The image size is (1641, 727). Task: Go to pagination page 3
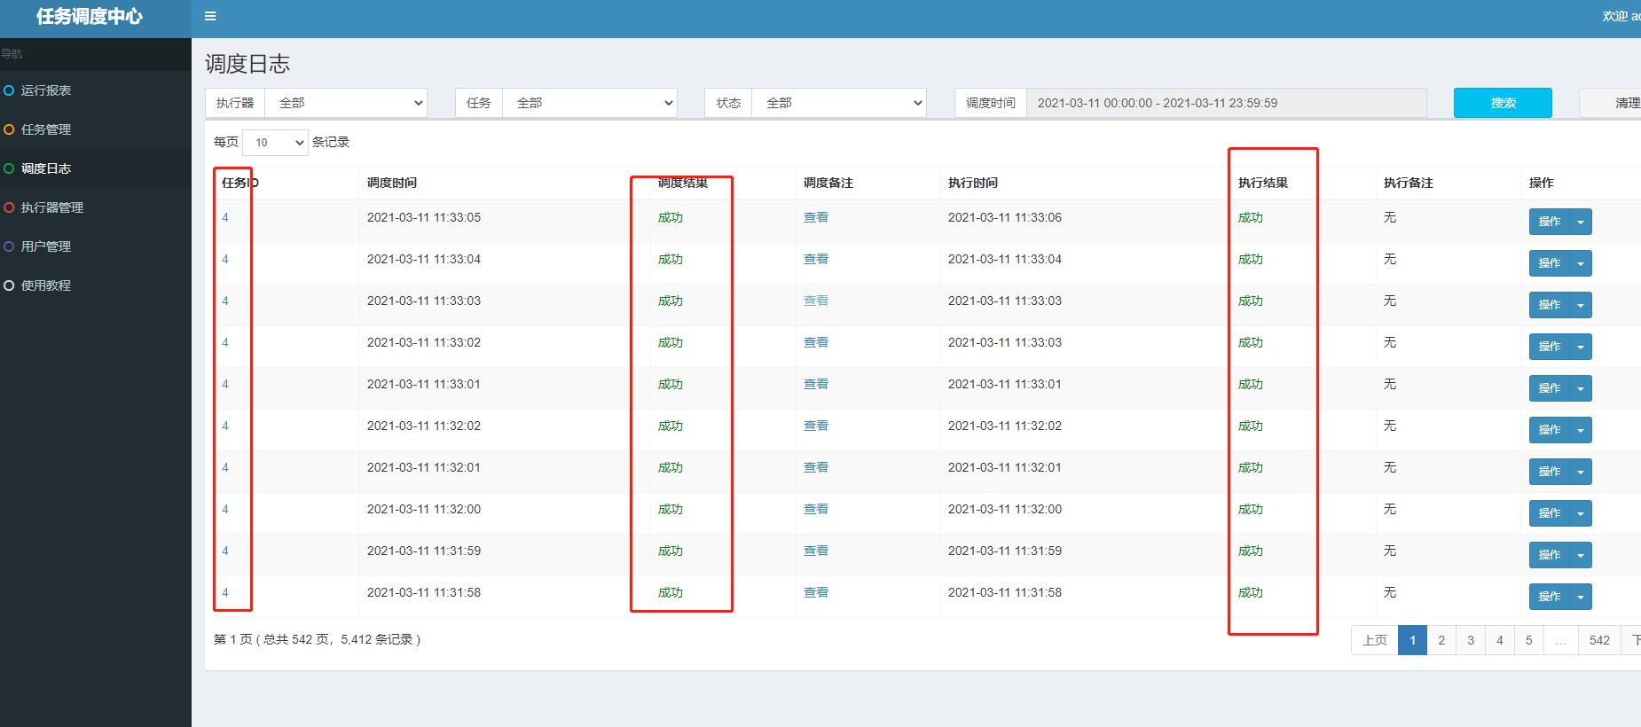point(1471,640)
